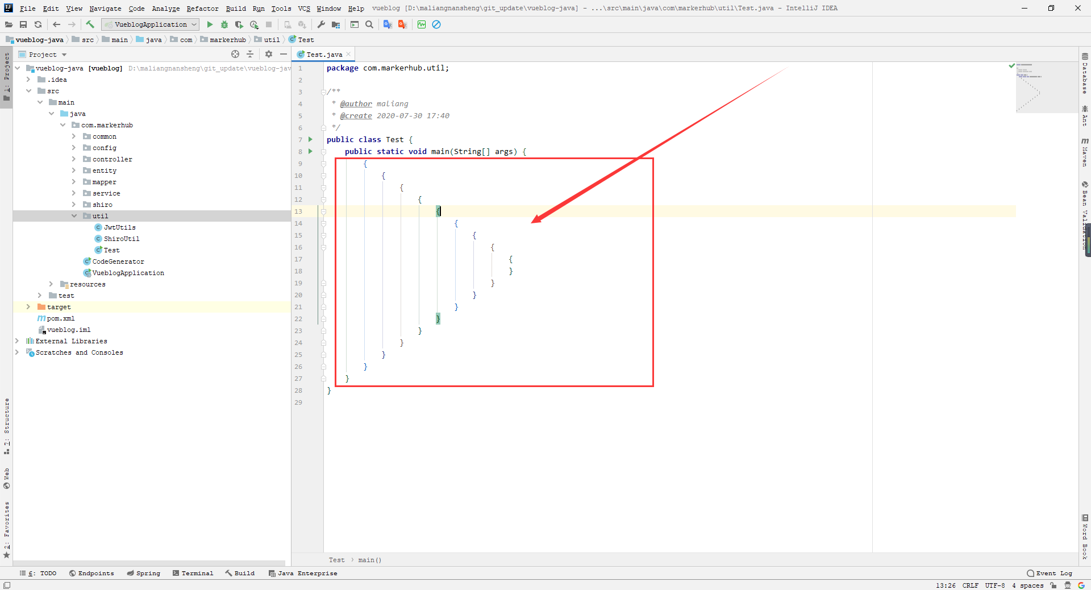Open the TODO tool window
Screen dimensions: 1091x590
tap(38, 573)
